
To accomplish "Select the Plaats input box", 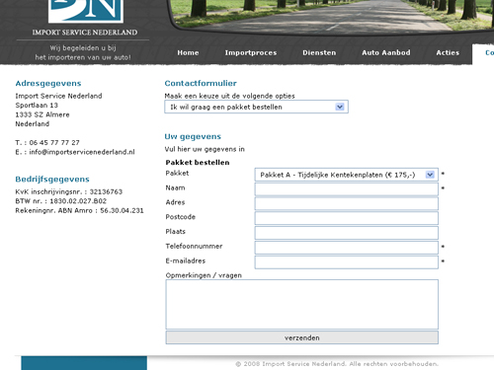I will (347, 233).
